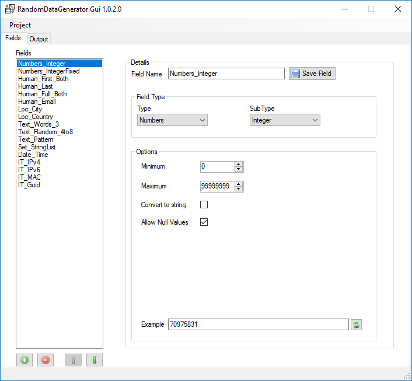The height and width of the screenshot is (381, 412).
Task: Select Human_Email field
Action: click(60, 102)
